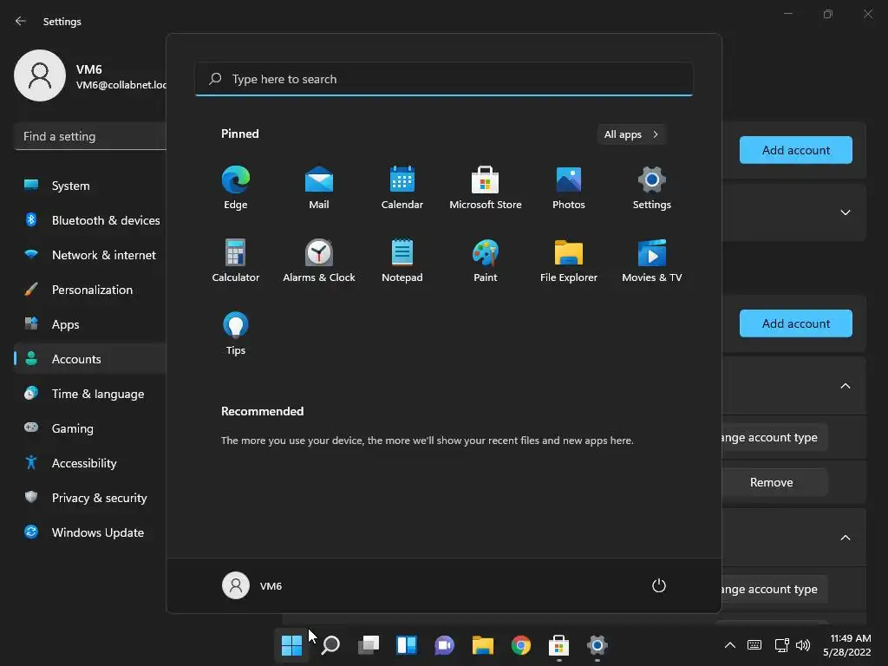Click the VM6 profile picture in Settings
This screenshot has width=888, height=666.
pyautogui.click(x=40, y=75)
